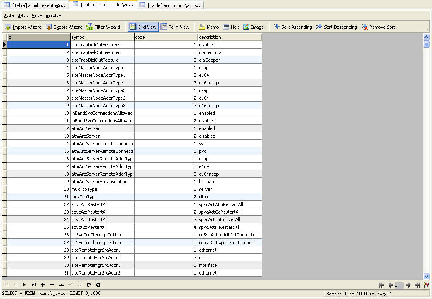The image size is (432, 299).
Task: Click the edit record triangle button
Action: [62, 285]
